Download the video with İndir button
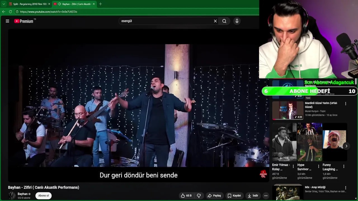This screenshot has width=358, height=201. (x=253, y=196)
